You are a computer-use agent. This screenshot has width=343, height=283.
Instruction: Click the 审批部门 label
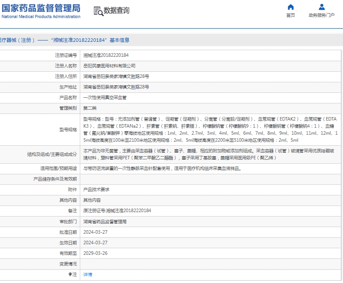pyautogui.click(x=68, y=222)
